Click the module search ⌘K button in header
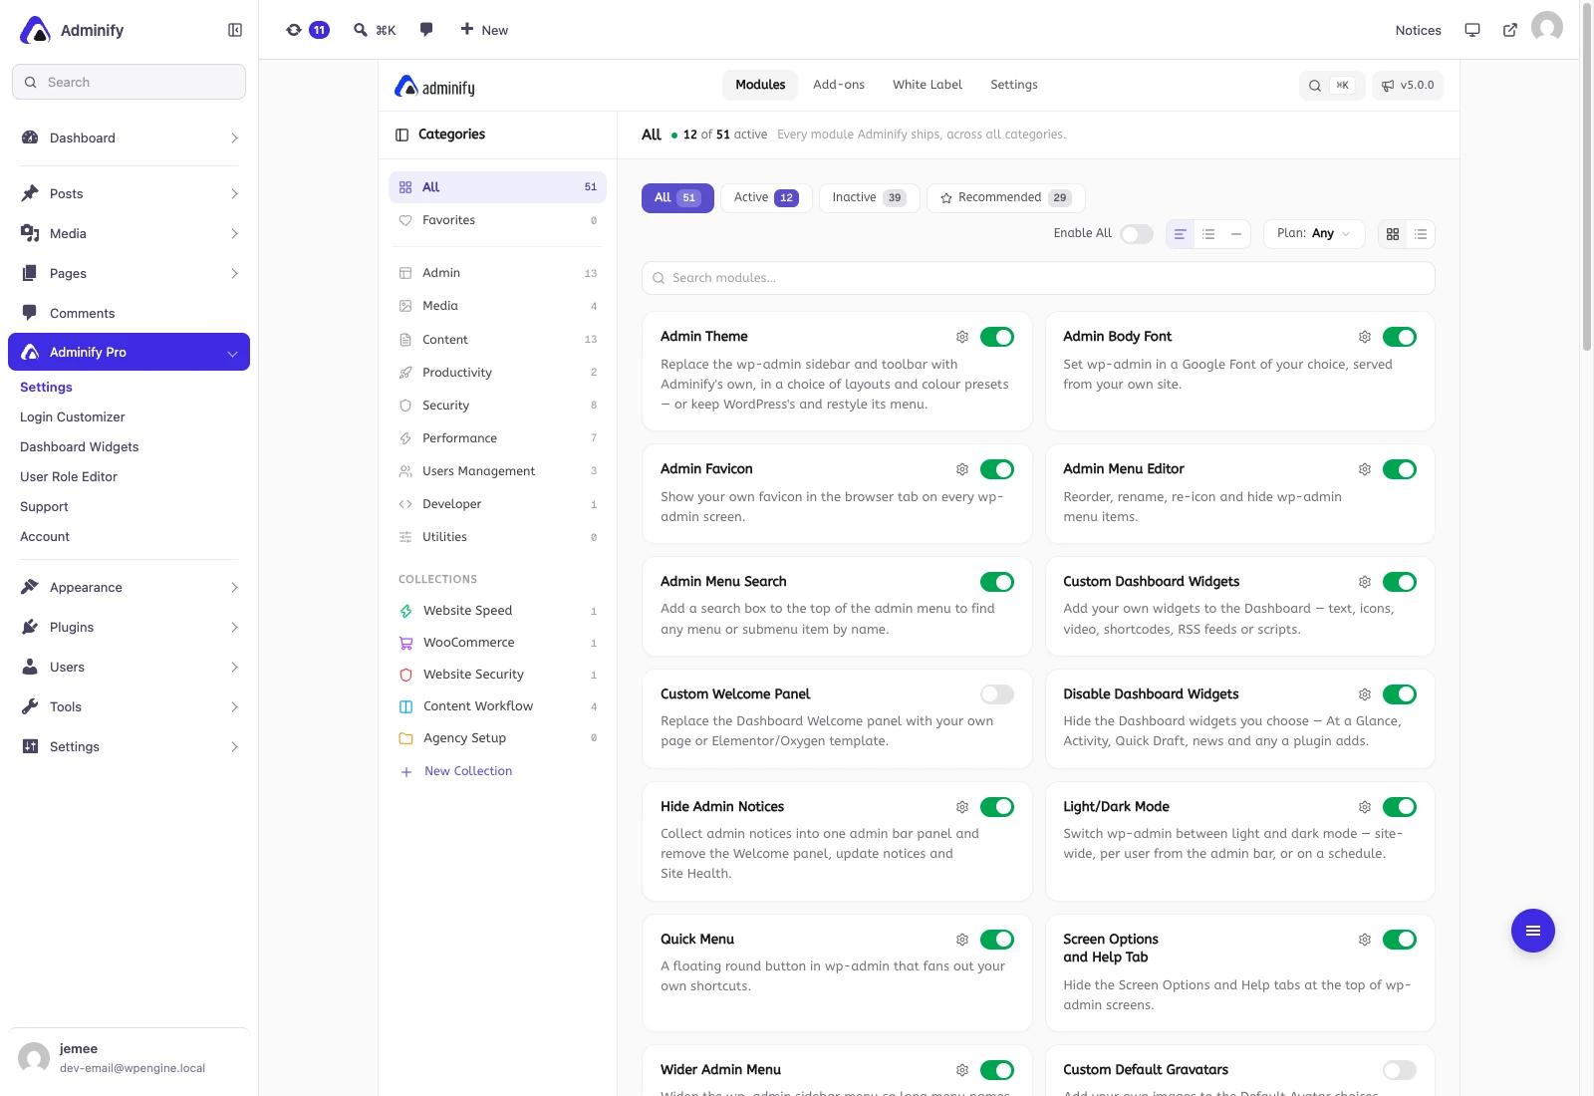The image size is (1594, 1096). [1331, 86]
